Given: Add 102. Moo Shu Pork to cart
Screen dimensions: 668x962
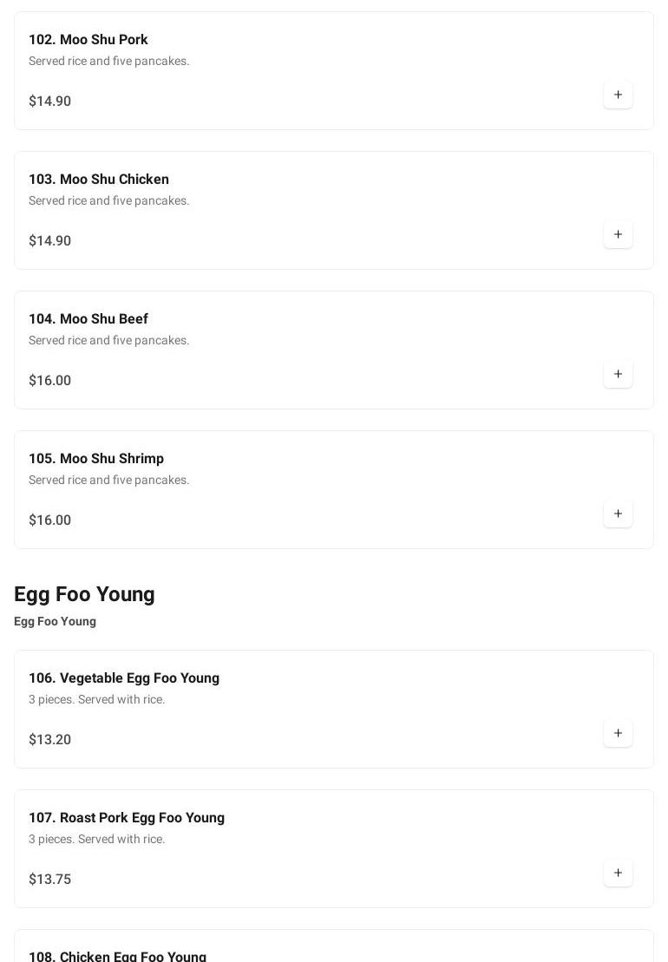Looking at the screenshot, I should [x=618, y=95].
